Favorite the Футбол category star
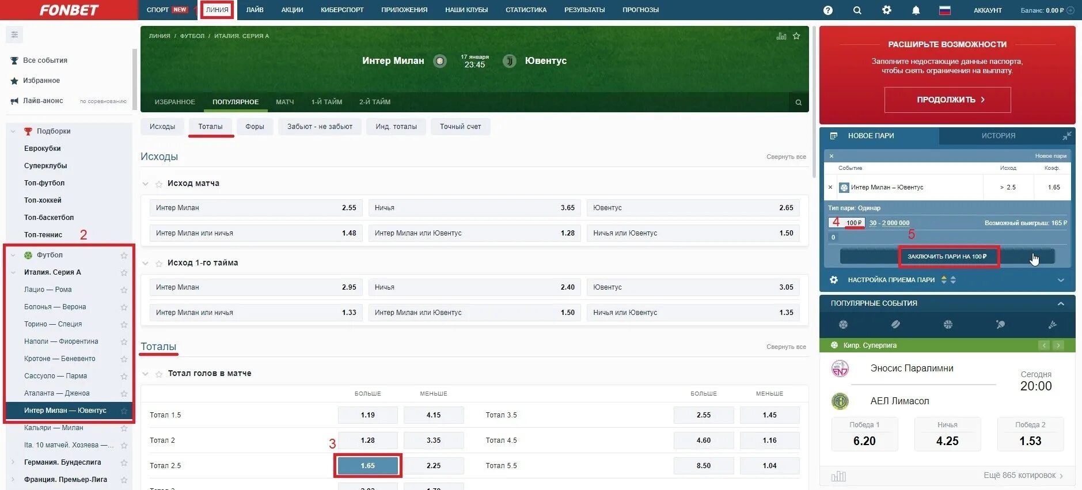This screenshot has height=490, width=1082. pos(124,255)
